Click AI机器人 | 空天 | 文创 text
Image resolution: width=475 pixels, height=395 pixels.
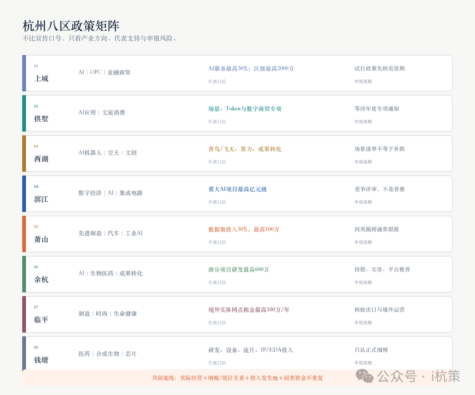[x=108, y=153]
